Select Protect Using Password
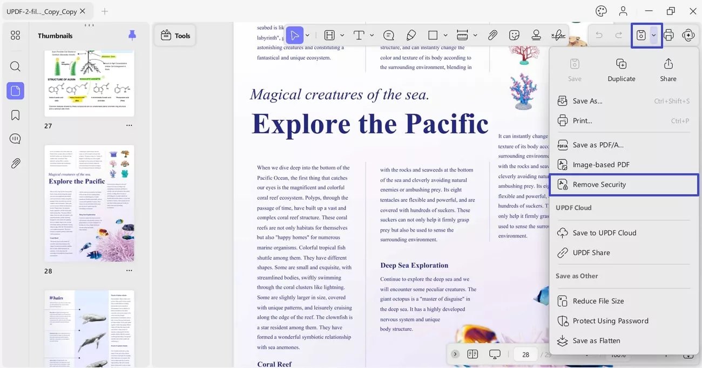Viewport: 702px width, 368px height. 624,321
